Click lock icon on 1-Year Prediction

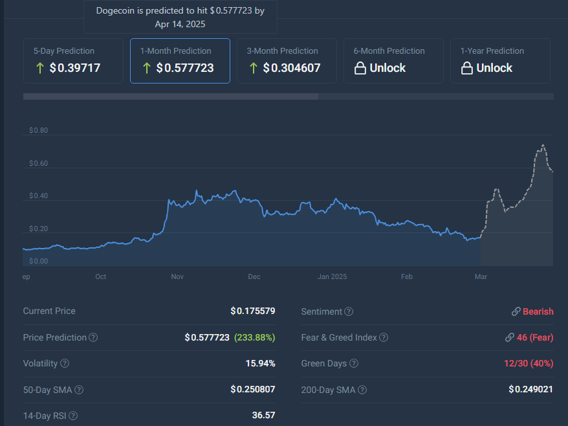(467, 69)
